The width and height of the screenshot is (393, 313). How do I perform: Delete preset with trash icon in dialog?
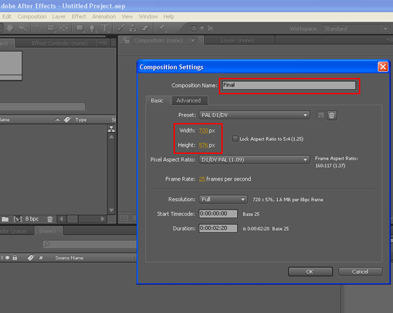coord(331,115)
